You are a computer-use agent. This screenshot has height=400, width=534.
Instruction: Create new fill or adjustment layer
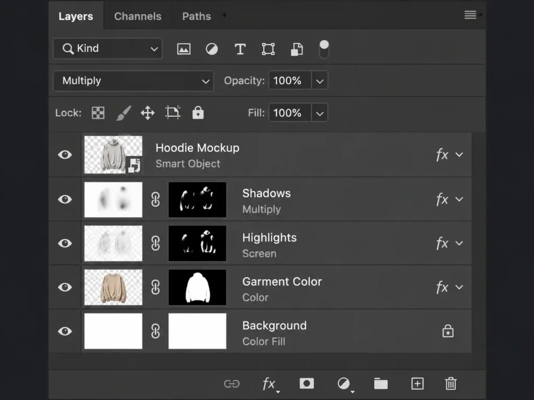pos(345,384)
